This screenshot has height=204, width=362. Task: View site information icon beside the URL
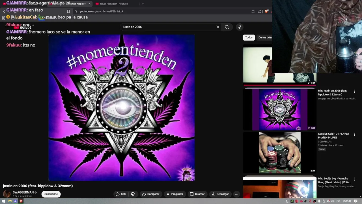point(76,11)
